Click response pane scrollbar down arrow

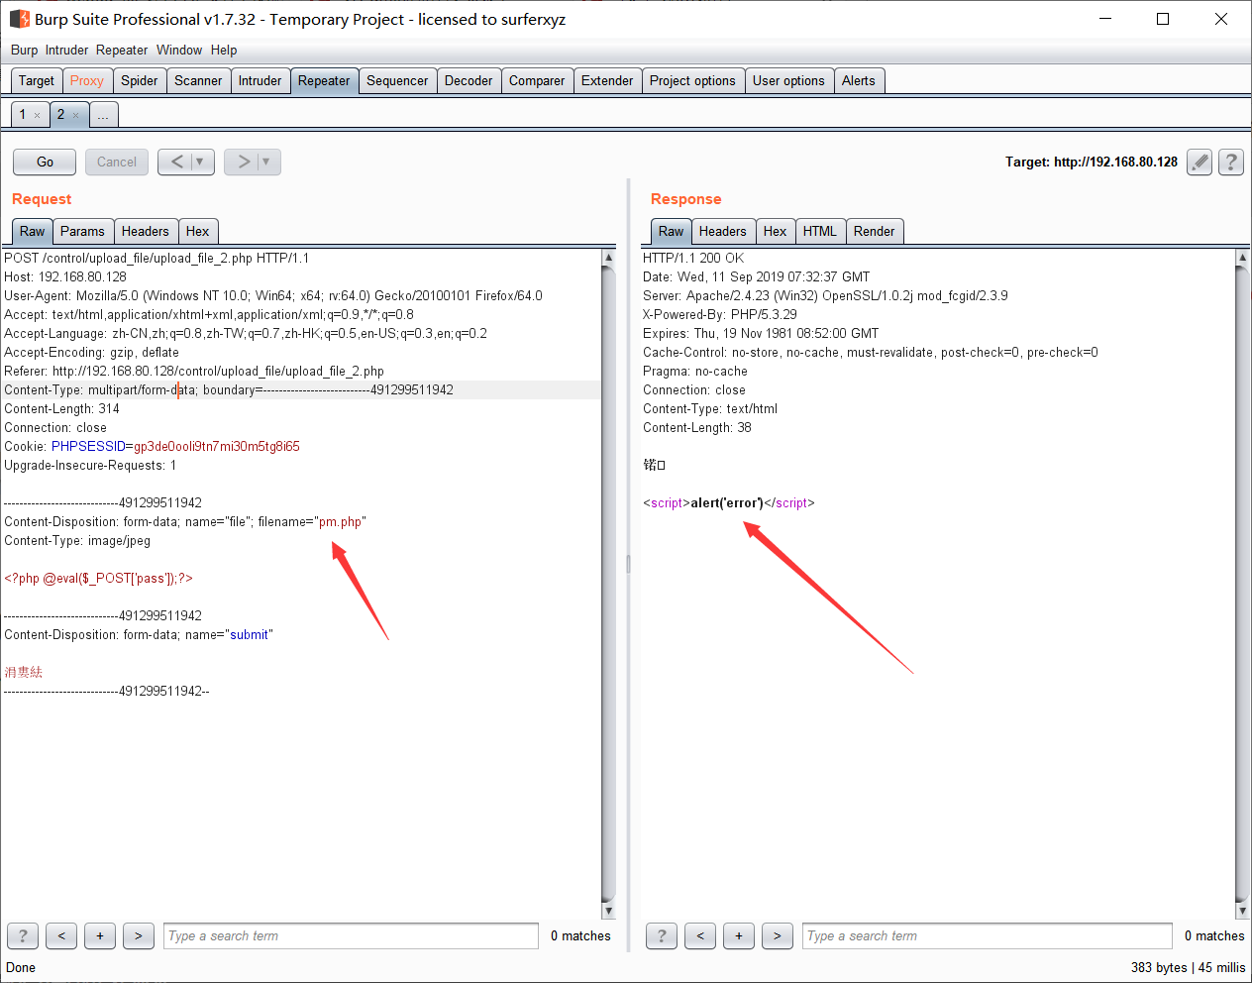(1242, 911)
